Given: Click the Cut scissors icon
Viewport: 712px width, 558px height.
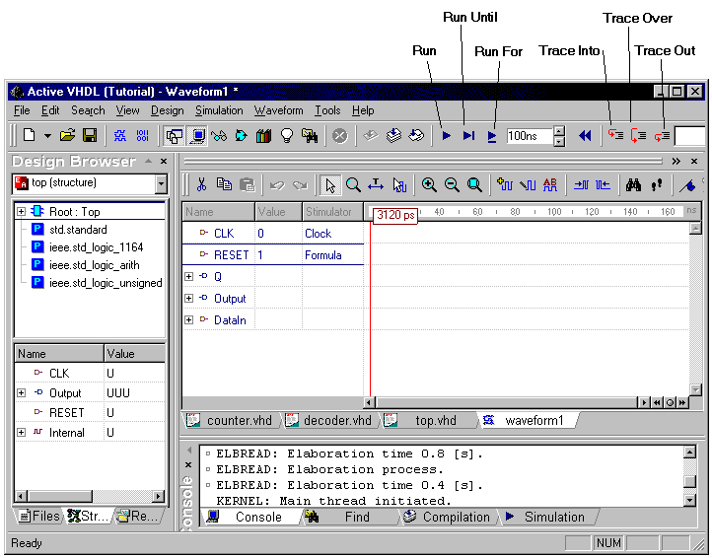Looking at the screenshot, I should (201, 184).
